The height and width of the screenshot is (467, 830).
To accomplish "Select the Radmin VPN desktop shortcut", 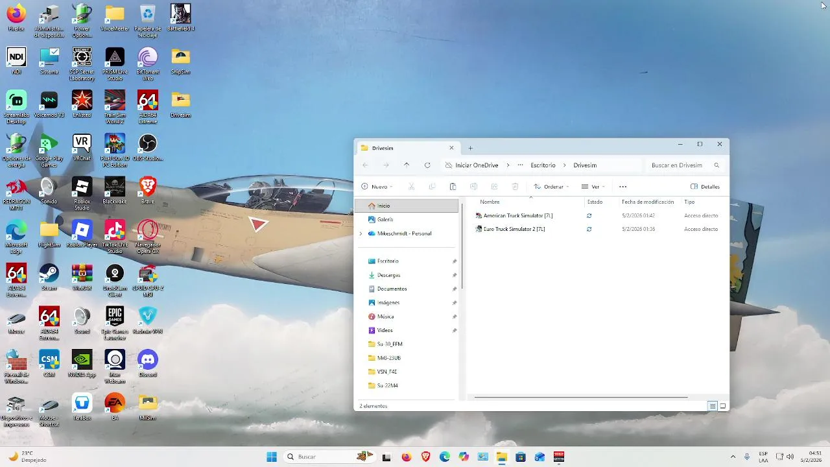I will coord(148,320).
